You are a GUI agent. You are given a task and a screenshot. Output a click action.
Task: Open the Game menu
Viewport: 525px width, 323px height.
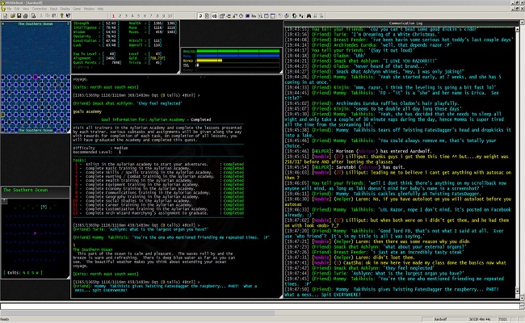click(77, 8)
